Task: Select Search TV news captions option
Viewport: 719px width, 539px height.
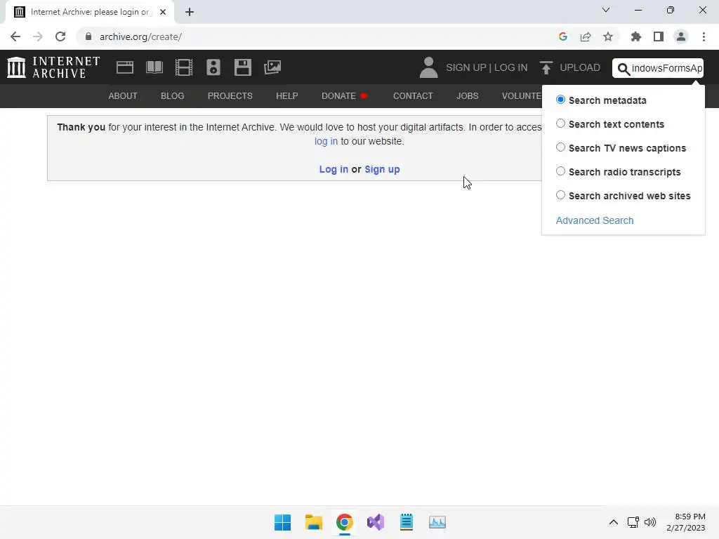Action: coord(560,147)
